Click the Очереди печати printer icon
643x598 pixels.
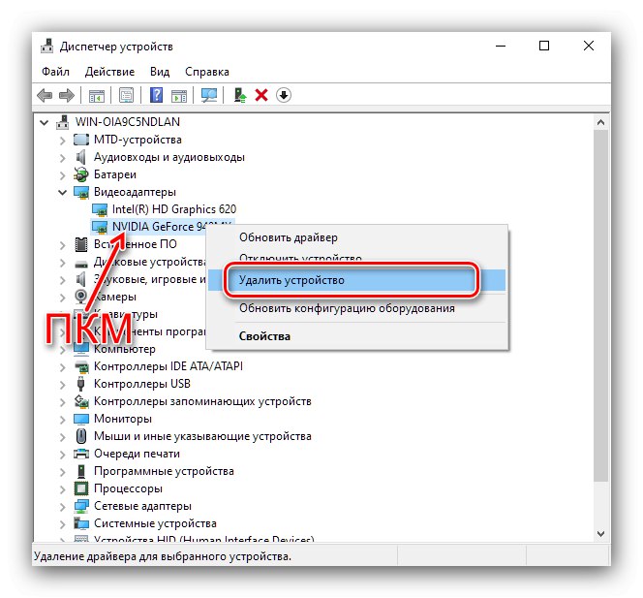pyautogui.click(x=81, y=454)
